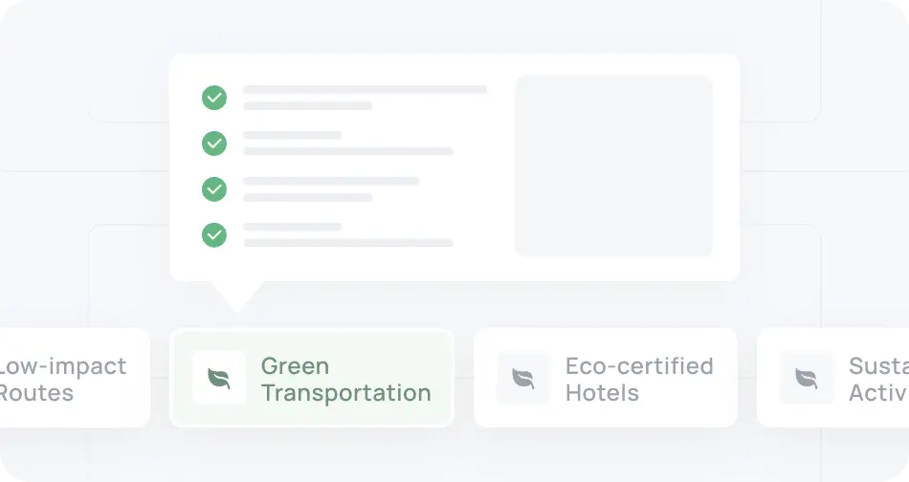Click the short bottom line of third checklist item
The width and height of the screenshot is (909, 482).
click(307, 197)
